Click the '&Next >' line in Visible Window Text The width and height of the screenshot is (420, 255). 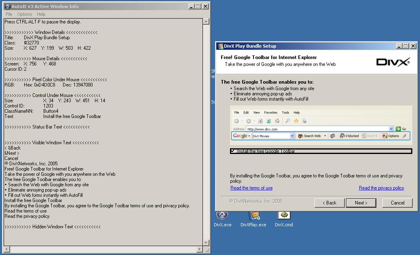click(x=12, y=153)
